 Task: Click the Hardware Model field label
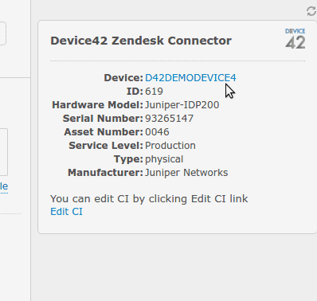[x=97, y=105]
